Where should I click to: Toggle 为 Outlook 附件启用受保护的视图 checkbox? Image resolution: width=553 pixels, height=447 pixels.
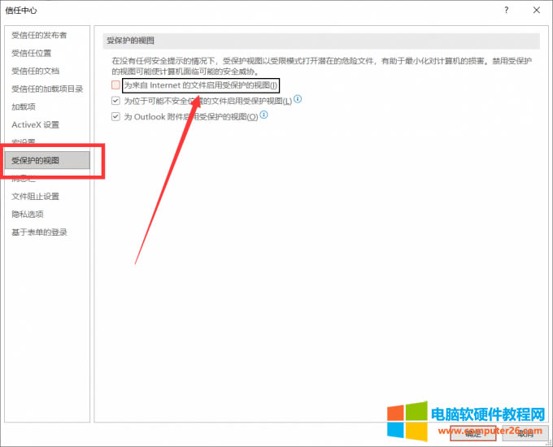116,117
